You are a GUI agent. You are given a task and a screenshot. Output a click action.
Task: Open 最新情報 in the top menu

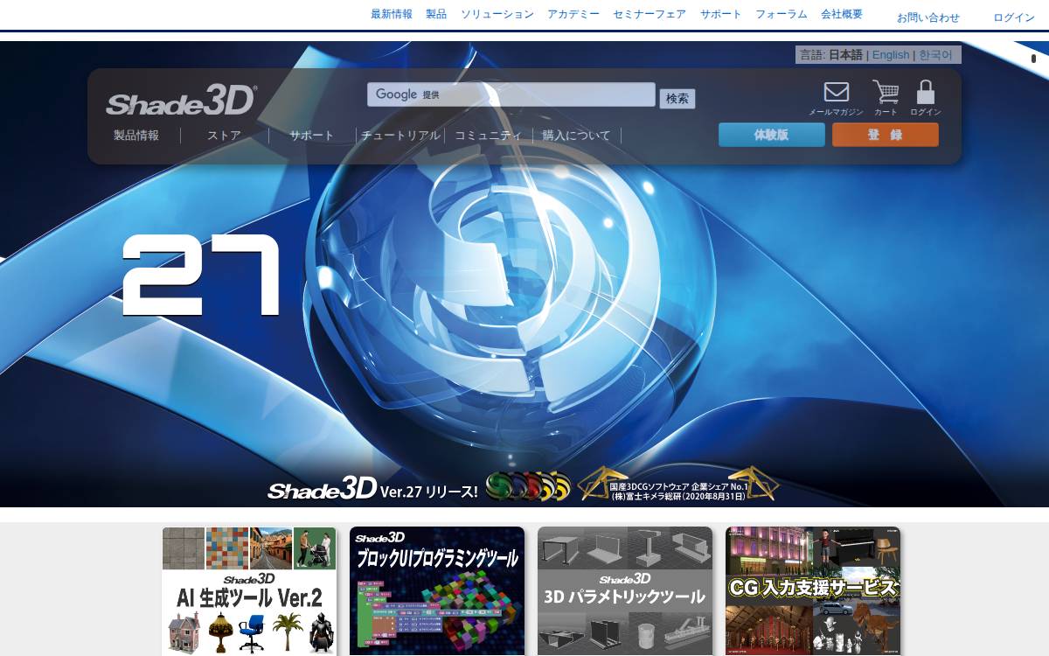pyautogui.click(x=392, y=14)
